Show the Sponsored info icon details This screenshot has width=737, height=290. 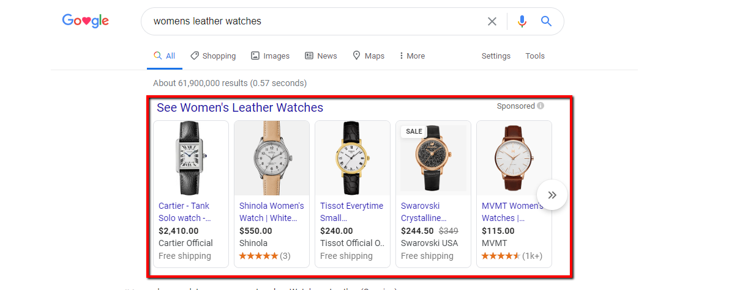(x=541, y=106)
